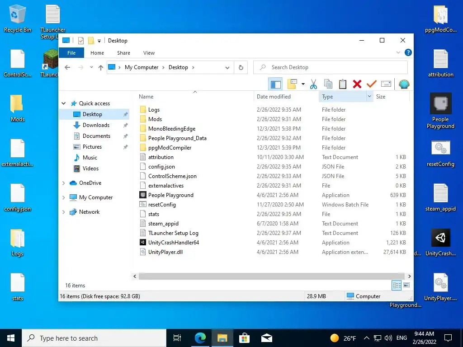The width and height of the screenshot is (463, 347).
Task: Expand the Network tree node
Action: coord(63,212)
